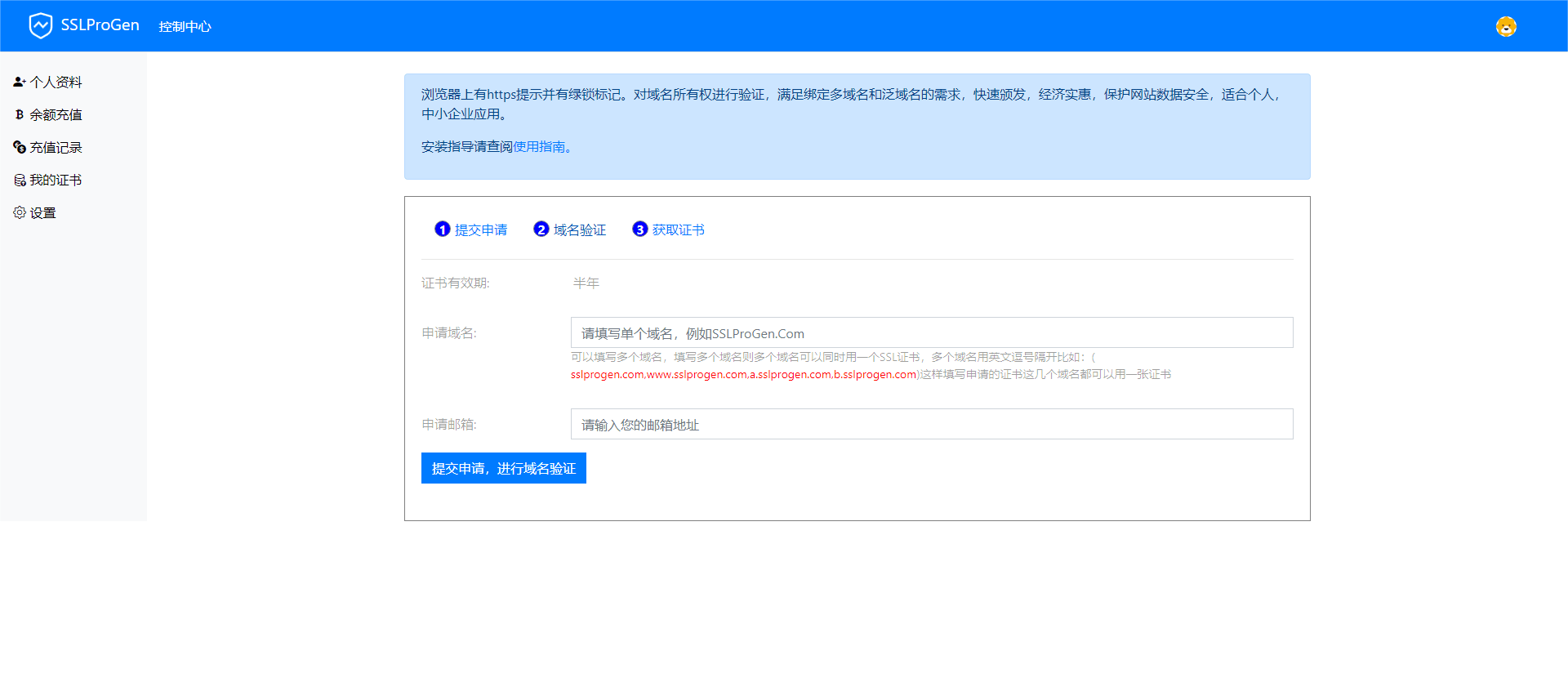
Task: Open 我的证书 in the sidebar
Action: [x=56, y=180]
